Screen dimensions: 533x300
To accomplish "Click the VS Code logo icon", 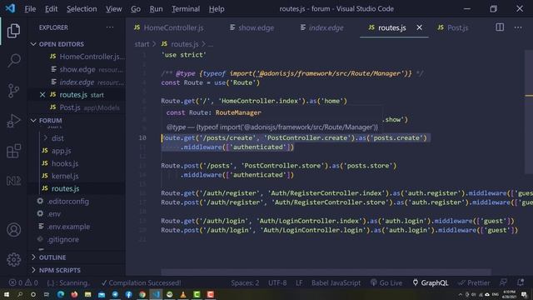I will pos(10,8).
